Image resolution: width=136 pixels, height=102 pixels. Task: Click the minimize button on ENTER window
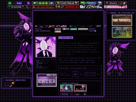pos(48,75)
